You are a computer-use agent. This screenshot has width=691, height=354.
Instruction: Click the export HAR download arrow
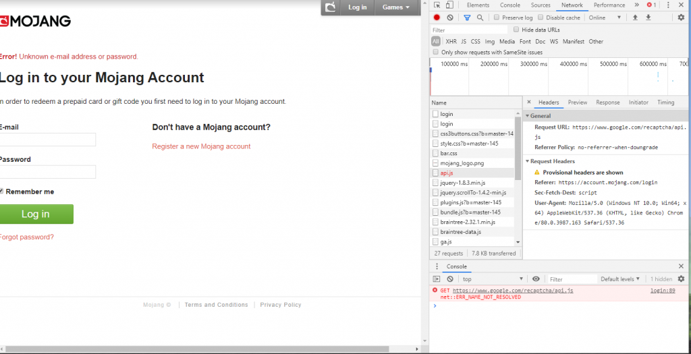pos(648,18)
